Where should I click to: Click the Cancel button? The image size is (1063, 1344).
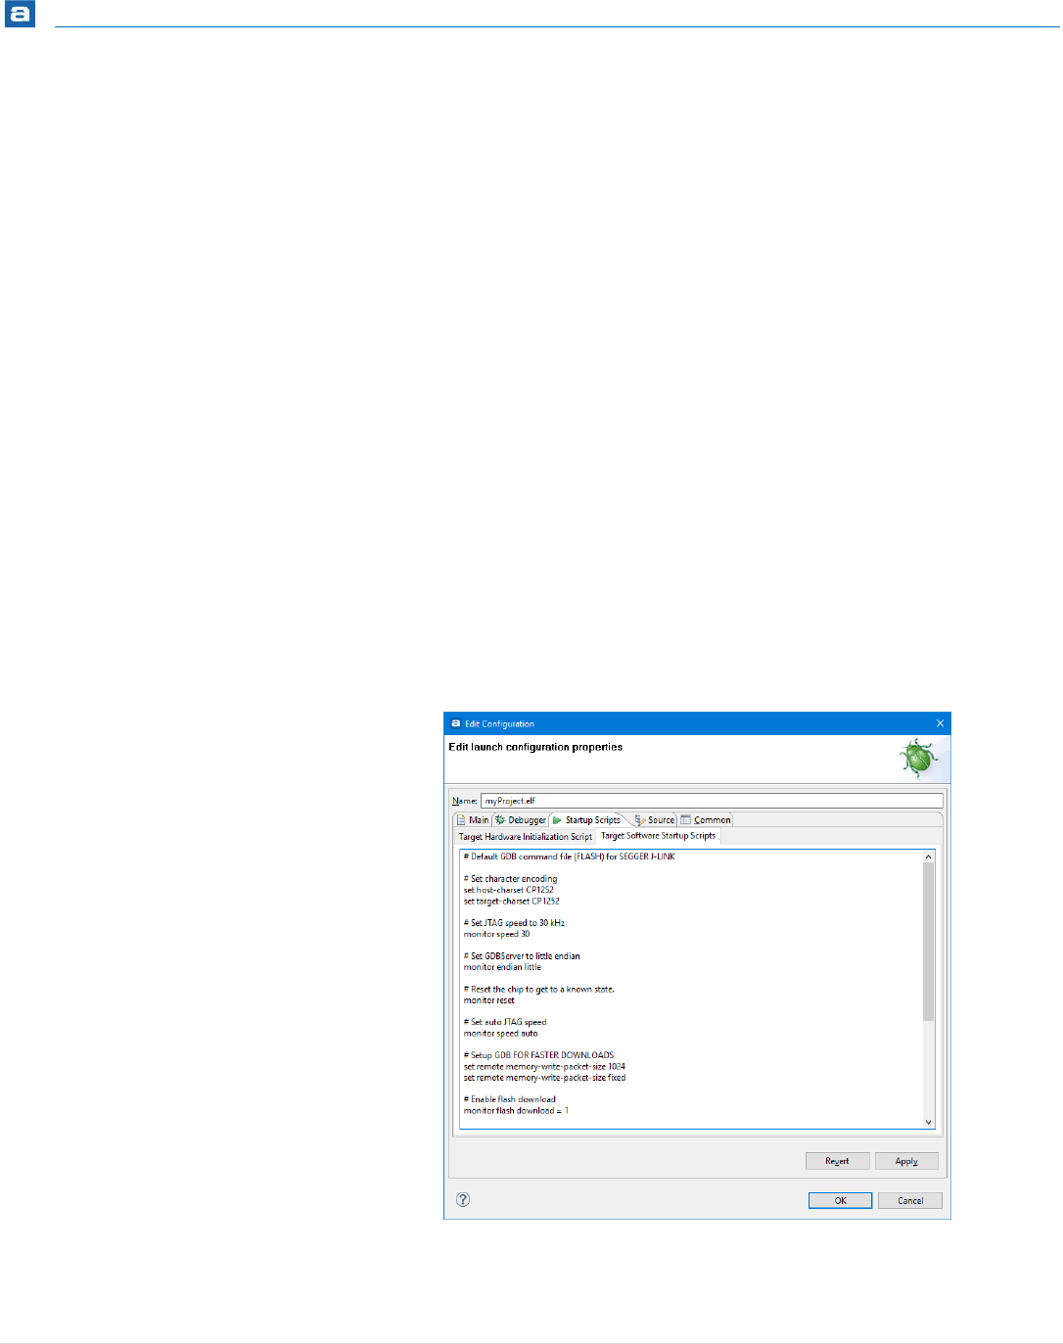(910, 1201)
